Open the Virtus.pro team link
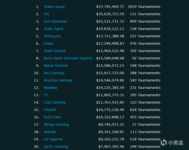189x150 pixels. pyautogui.click(x=52, y=36)
